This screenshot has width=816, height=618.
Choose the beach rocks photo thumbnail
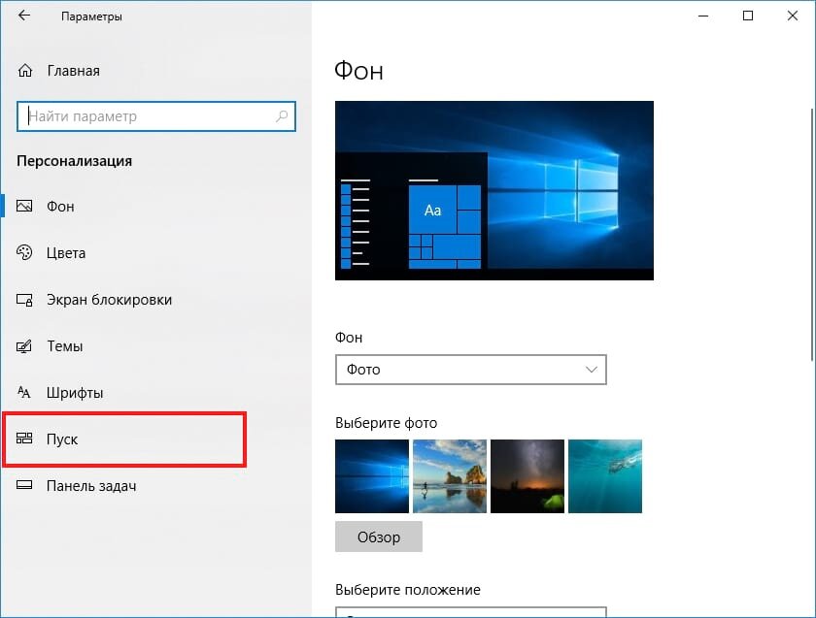tap(450, 476)
